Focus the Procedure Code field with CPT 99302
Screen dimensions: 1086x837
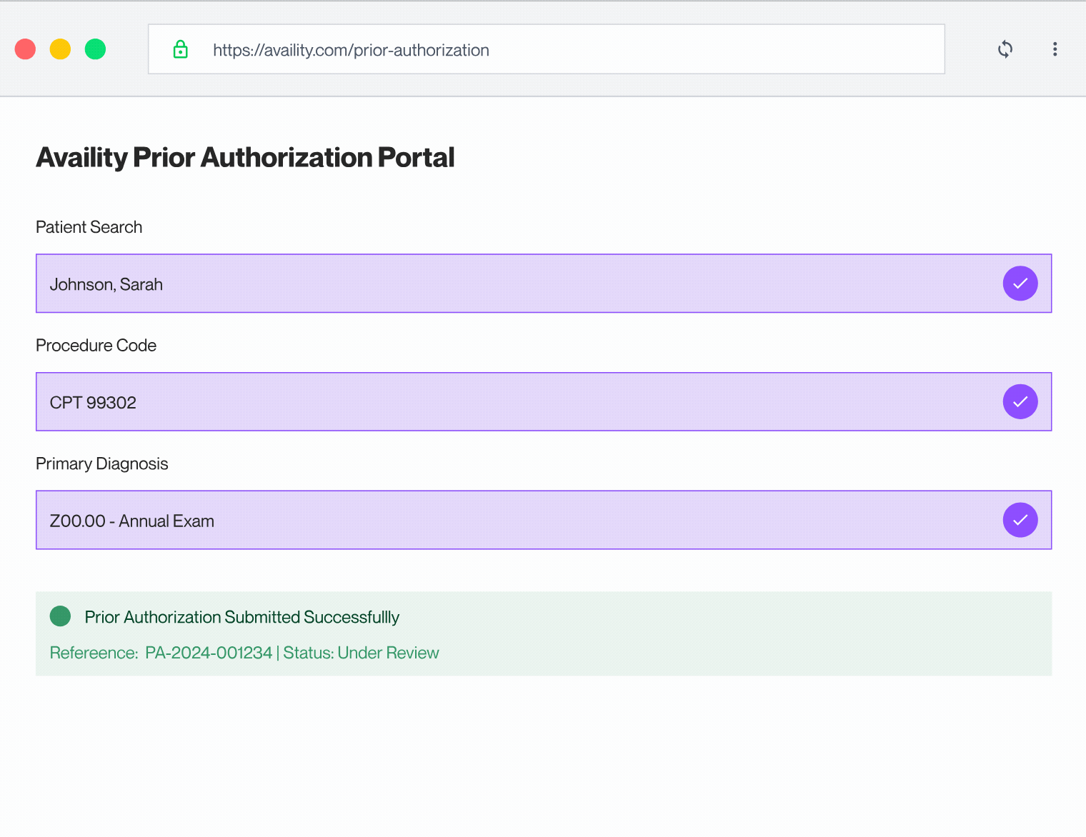[x=500, y=401]
